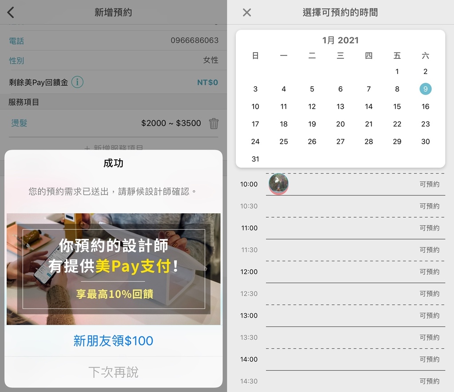
Task: Tap the 電話 field label
Action: point(16,41)
